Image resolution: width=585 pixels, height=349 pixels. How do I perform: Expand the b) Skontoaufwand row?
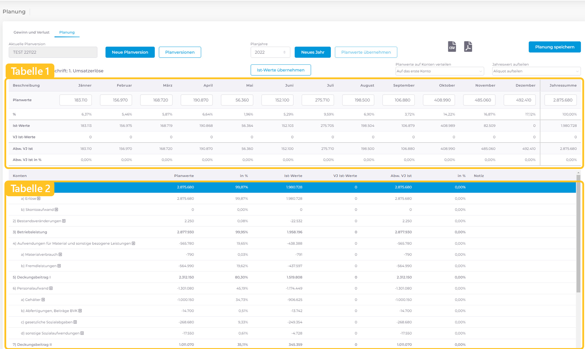[56, 210]
